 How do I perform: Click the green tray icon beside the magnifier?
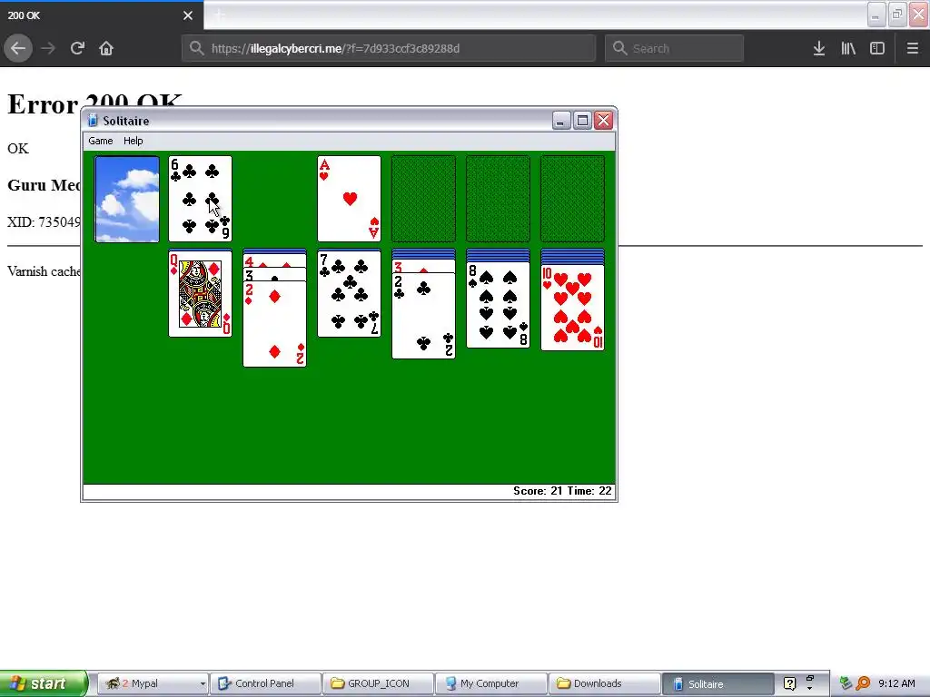coord(846,683)
